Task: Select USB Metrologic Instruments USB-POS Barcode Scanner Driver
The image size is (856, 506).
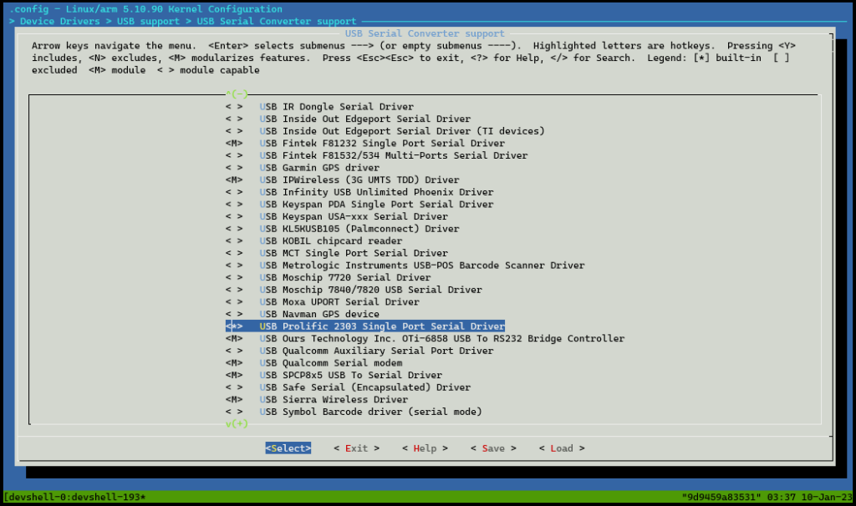Action: (405, 265)
